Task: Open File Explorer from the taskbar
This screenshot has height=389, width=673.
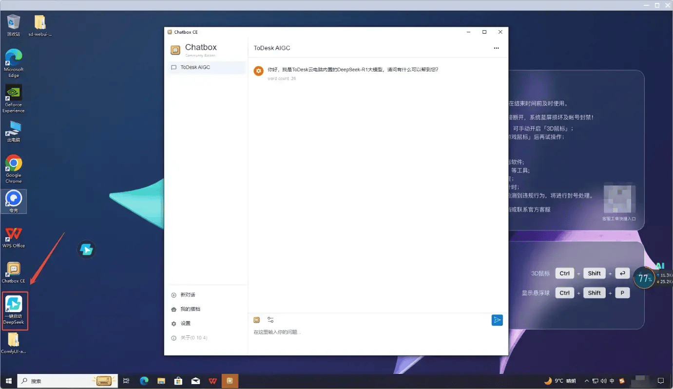Action: click(161, 381)
